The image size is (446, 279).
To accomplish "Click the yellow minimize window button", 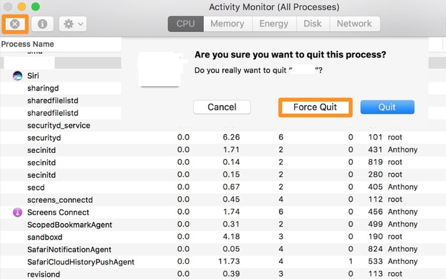I will [22, 7].
